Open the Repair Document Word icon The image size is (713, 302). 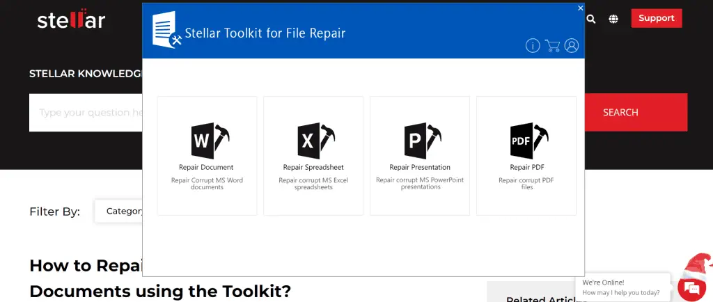point(210,141)
